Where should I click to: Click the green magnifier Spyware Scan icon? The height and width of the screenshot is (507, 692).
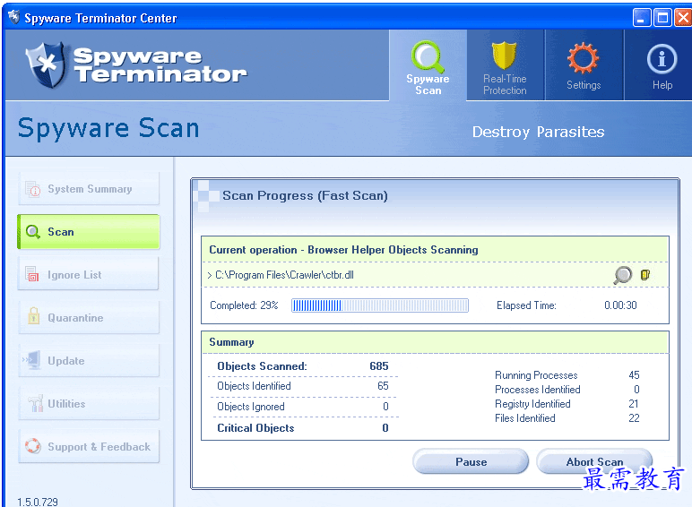tap(428, 56)
